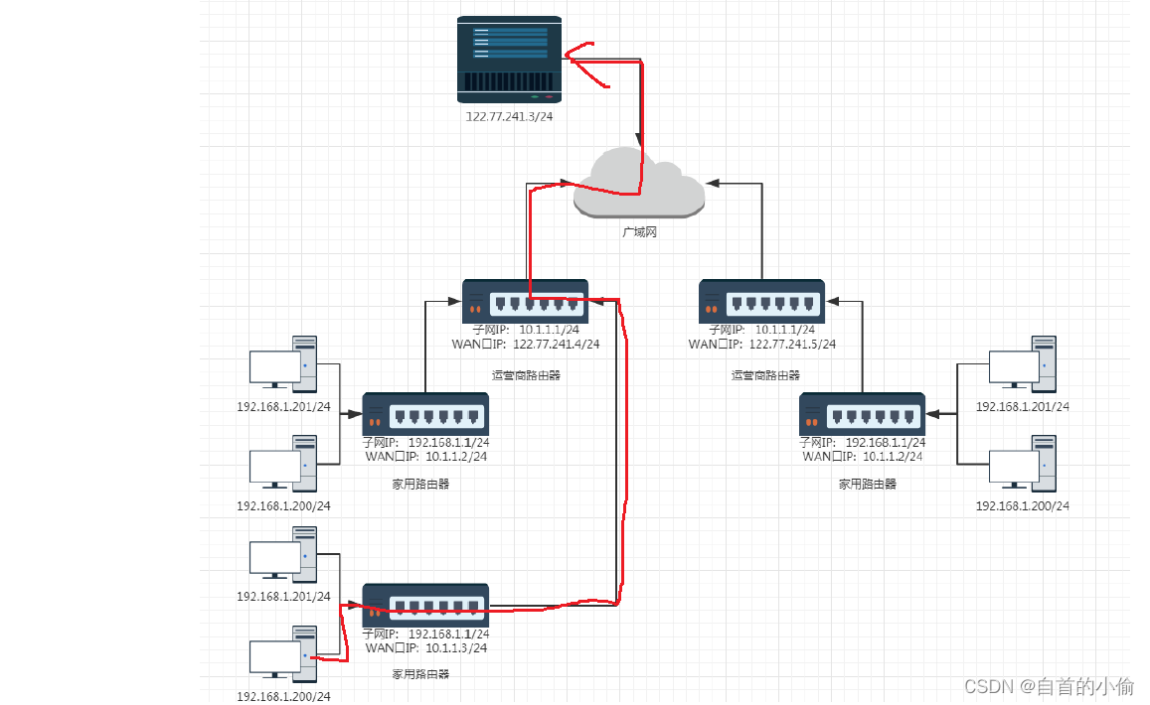Select the 192.168.1.201/24 label under the right-side PC
Viewport: 1150px width, 705px height.
tap(1023, 407)
